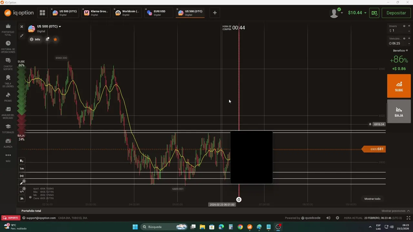Open the asset grid layout icon

(x=42, y=13)
